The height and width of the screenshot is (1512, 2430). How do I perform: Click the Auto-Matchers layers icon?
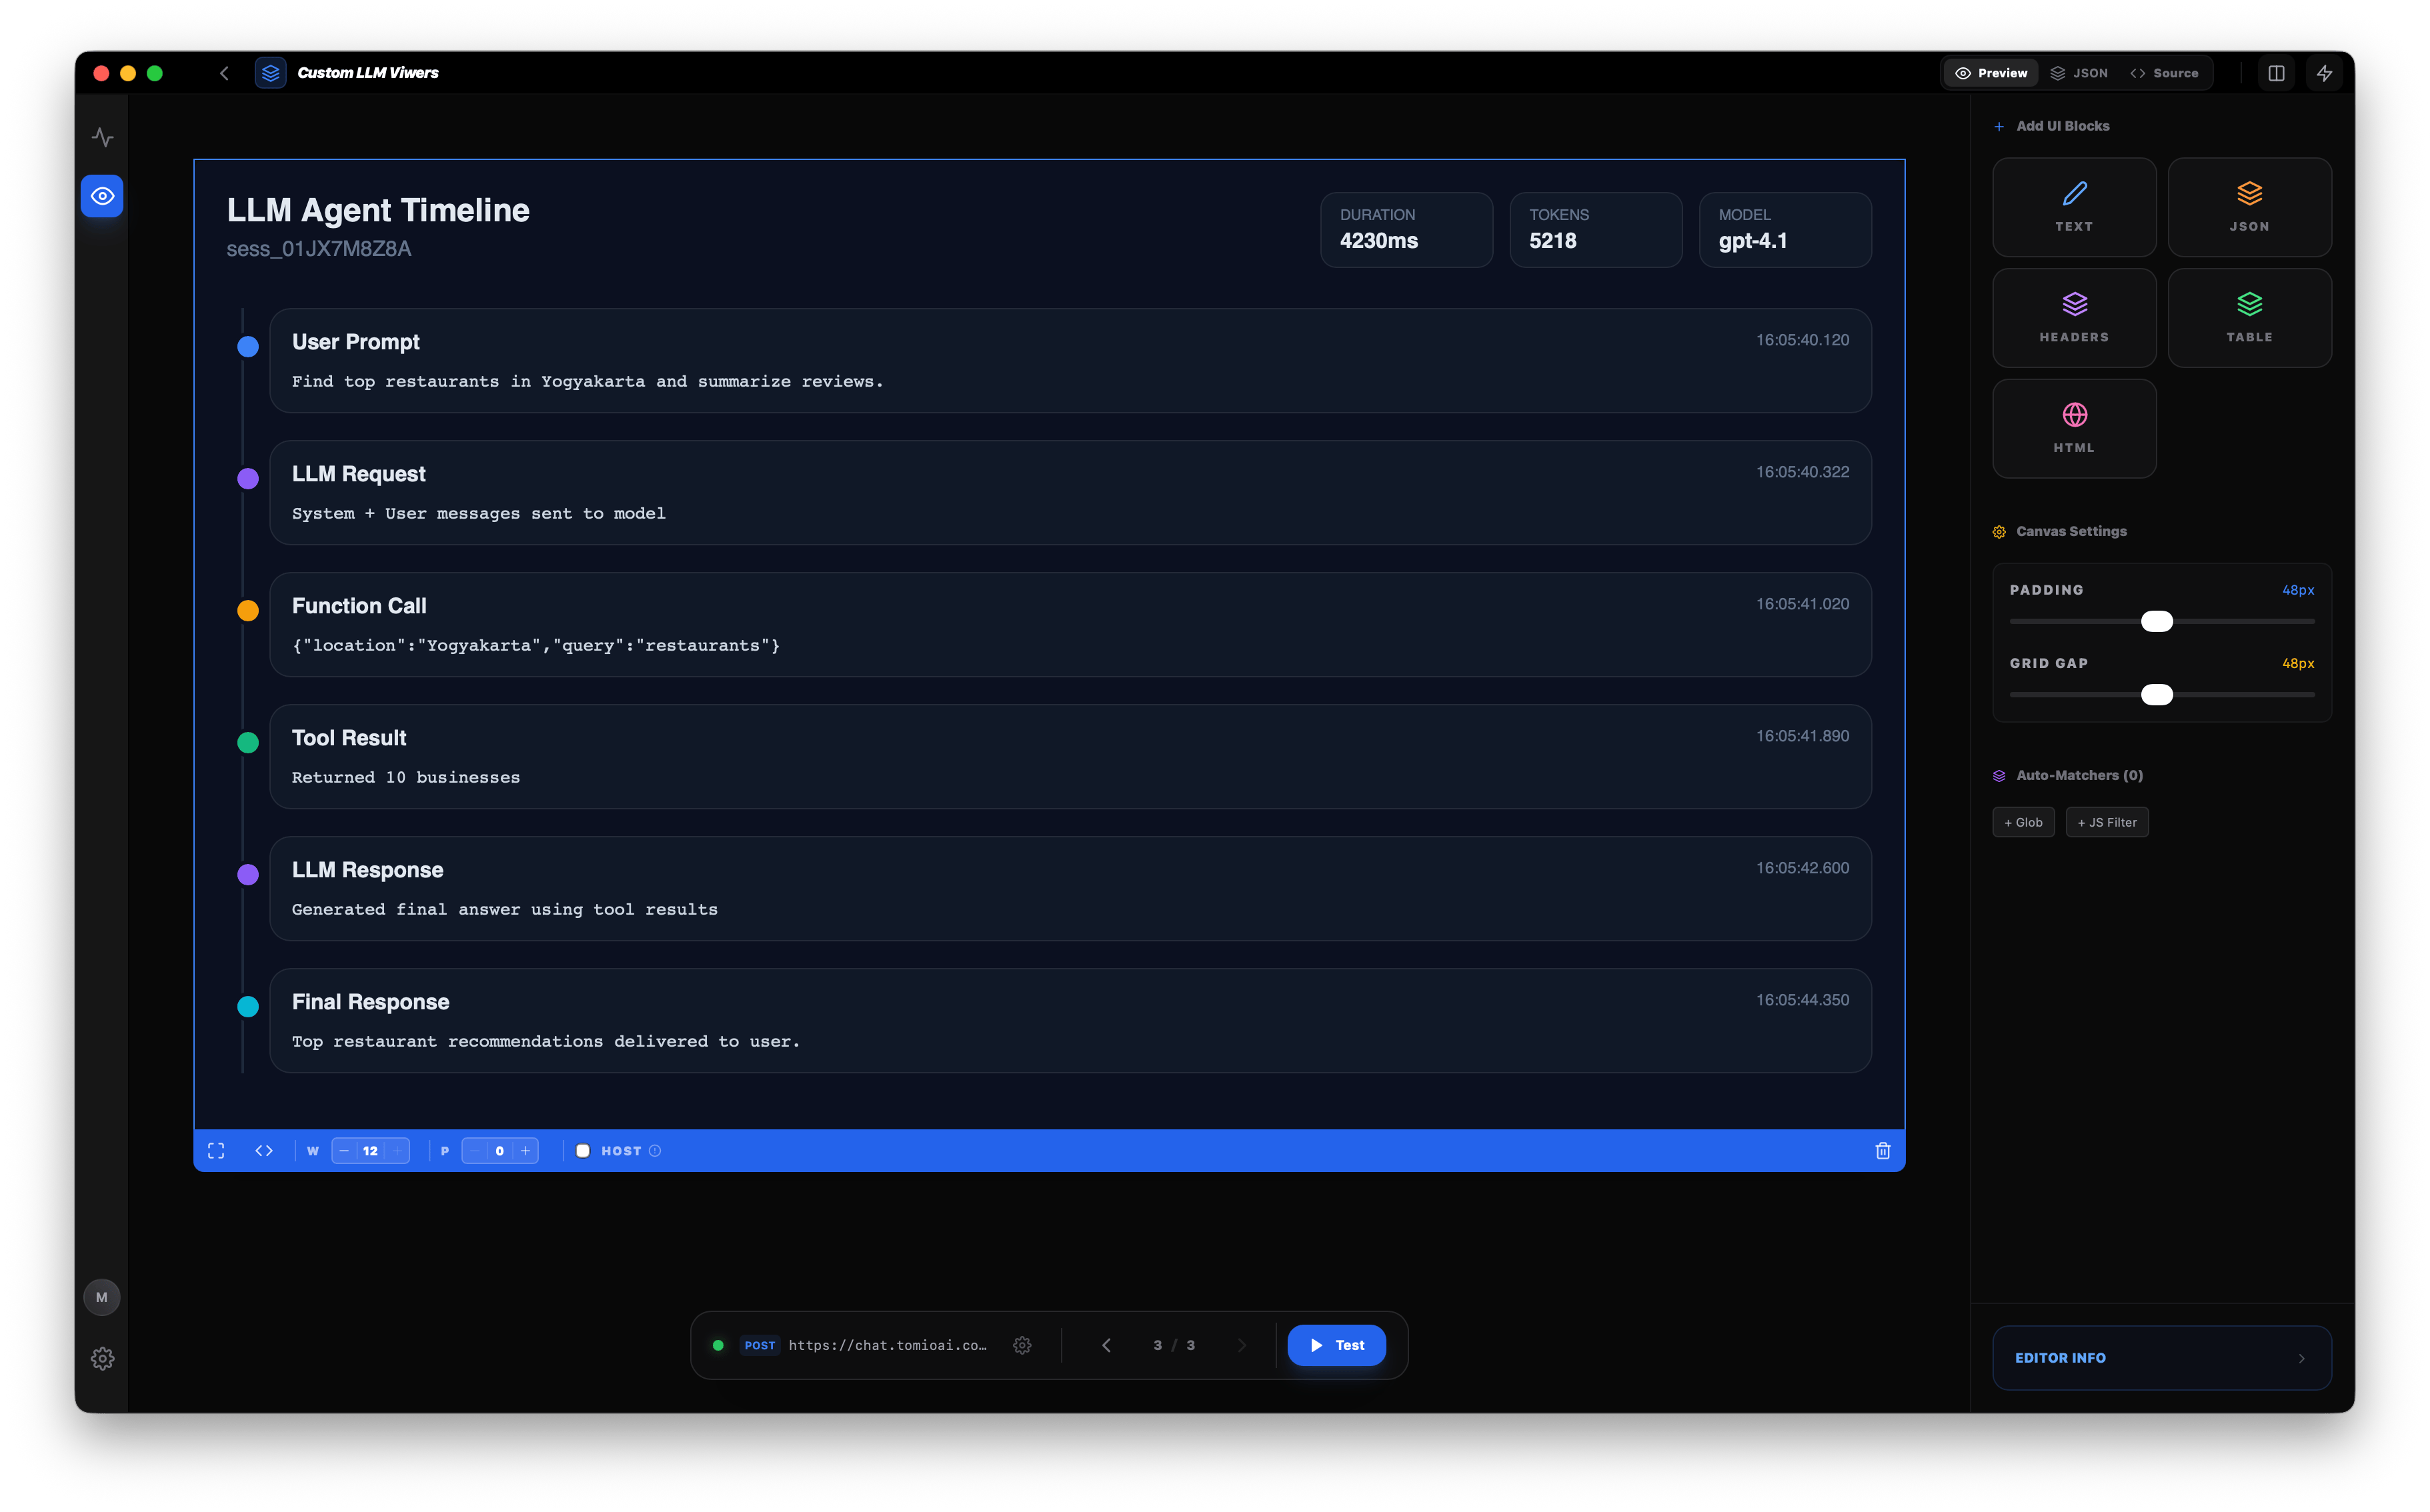point(1999,776)
